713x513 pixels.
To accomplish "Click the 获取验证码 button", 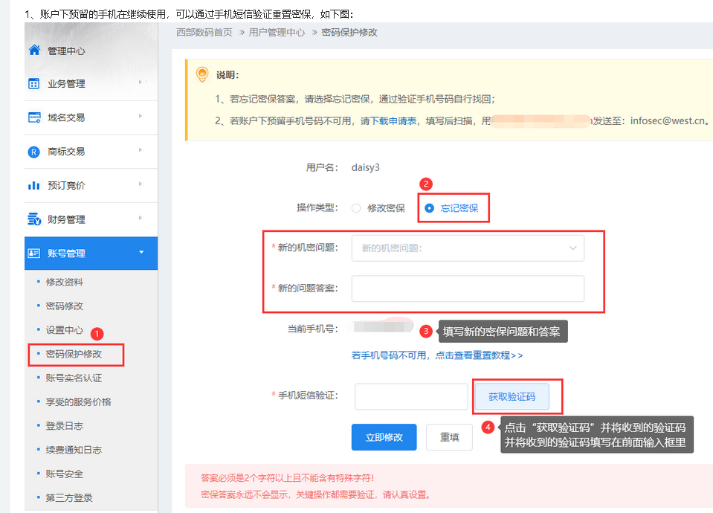I will [x=512, y=397].
